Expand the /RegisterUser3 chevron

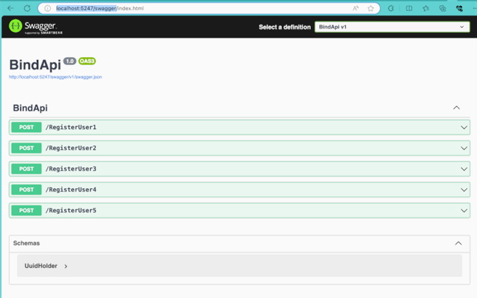(x=463, y=169)
